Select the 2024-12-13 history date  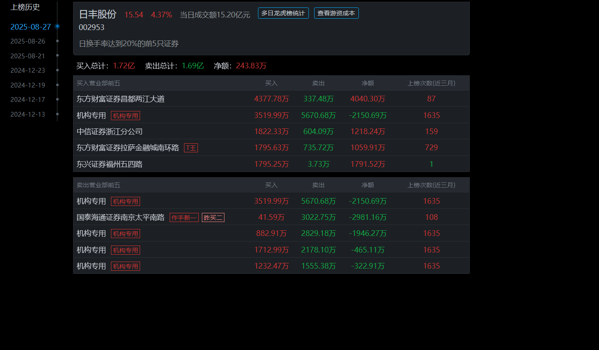click(x=28, y=114)
